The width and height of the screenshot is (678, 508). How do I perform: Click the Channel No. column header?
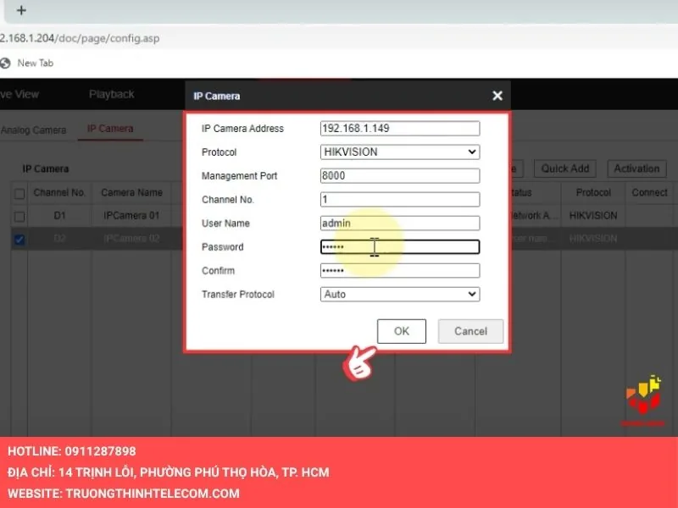point(59,193)
